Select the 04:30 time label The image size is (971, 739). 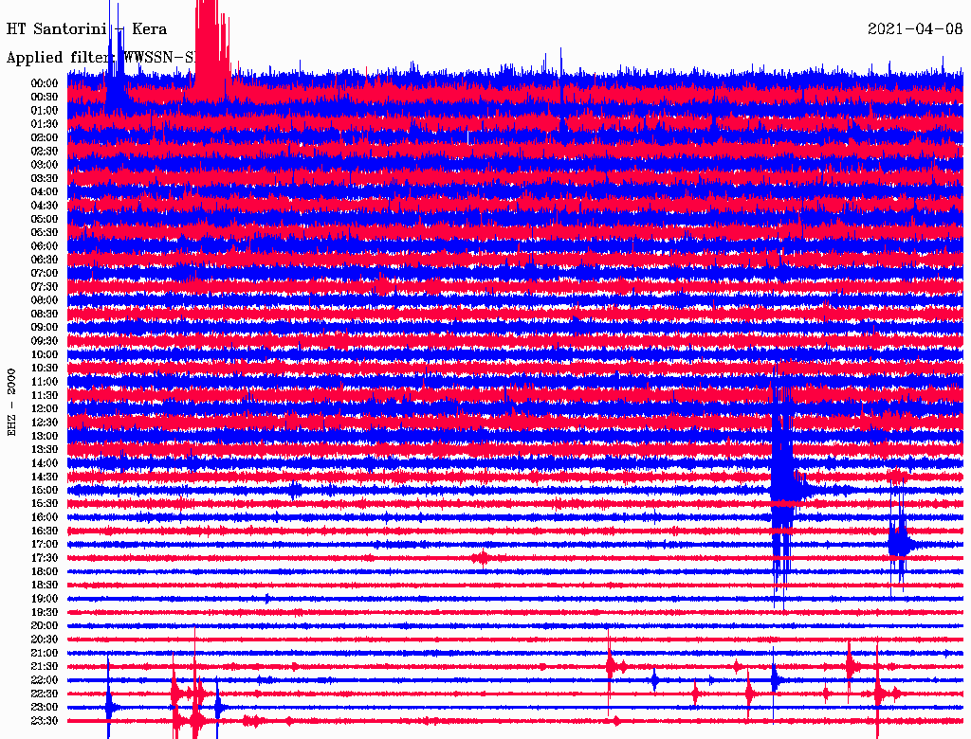click(x=45, y=206)
